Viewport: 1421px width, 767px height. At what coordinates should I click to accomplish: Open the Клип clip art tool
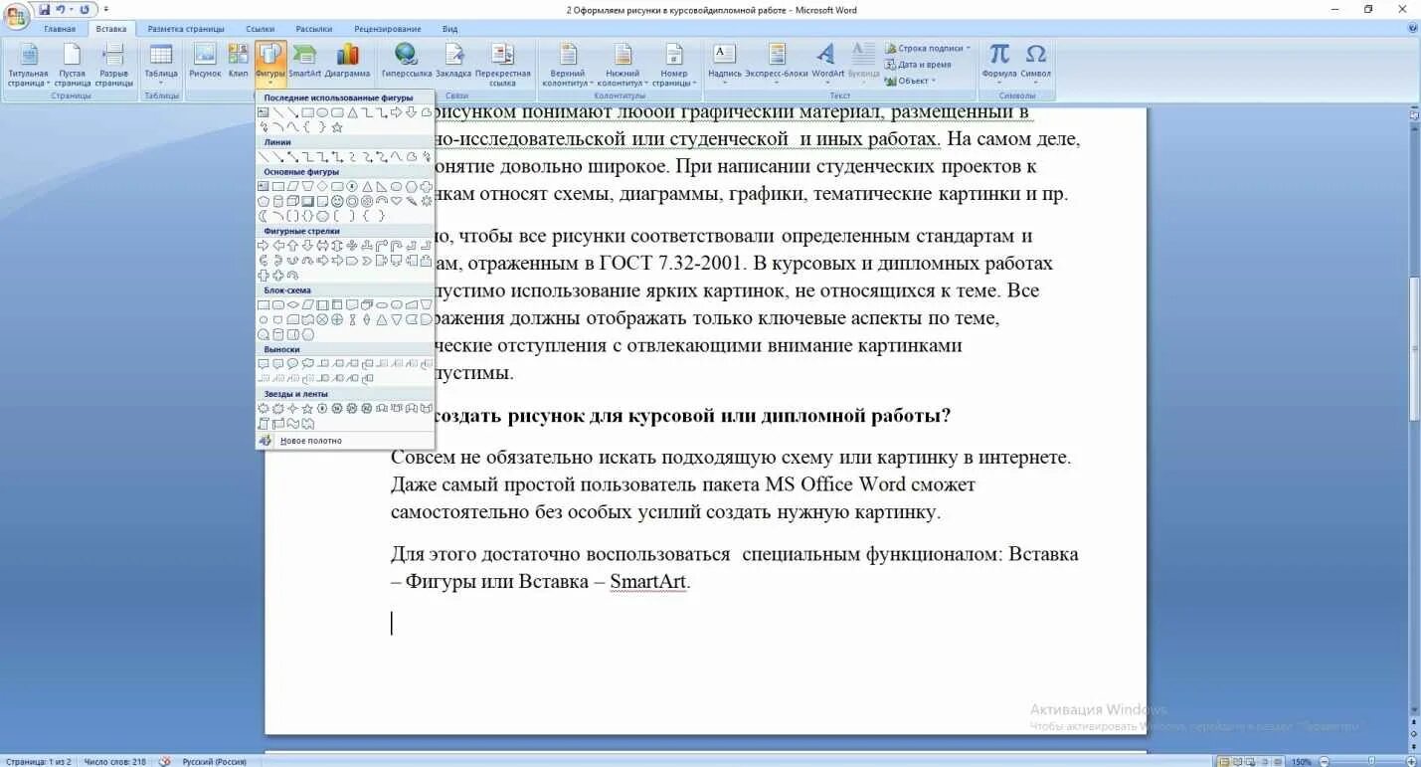pyautogui.click(x=238, y=60)
